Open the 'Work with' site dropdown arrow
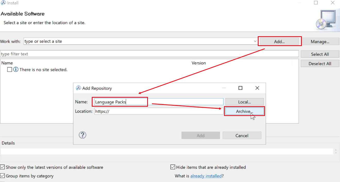This screenshot has height=182, width=340. point(255,41)
